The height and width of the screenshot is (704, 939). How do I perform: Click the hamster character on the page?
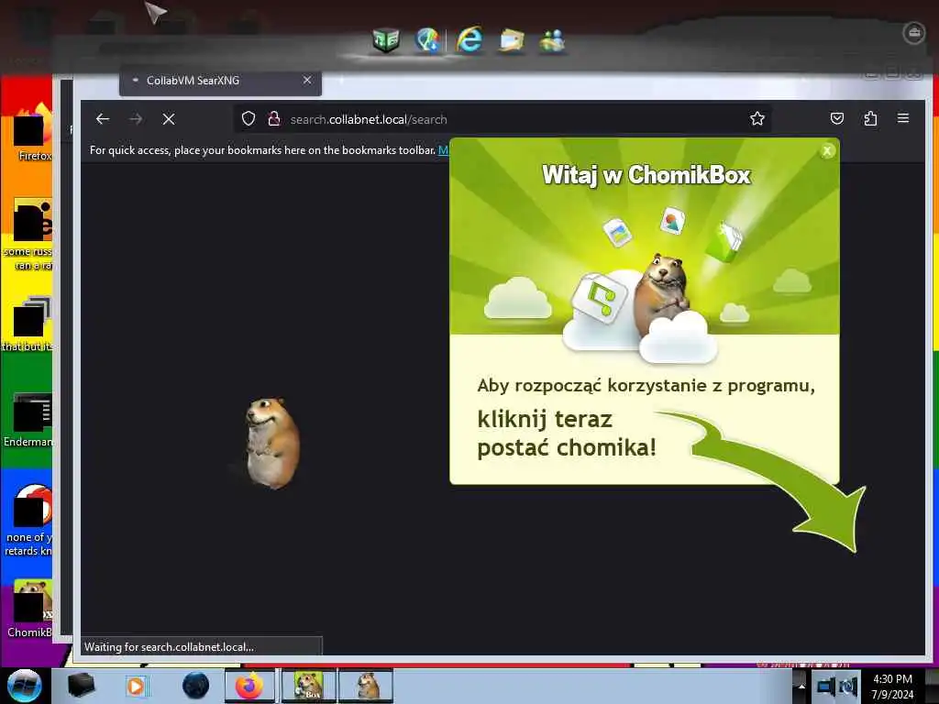[273, 443]
